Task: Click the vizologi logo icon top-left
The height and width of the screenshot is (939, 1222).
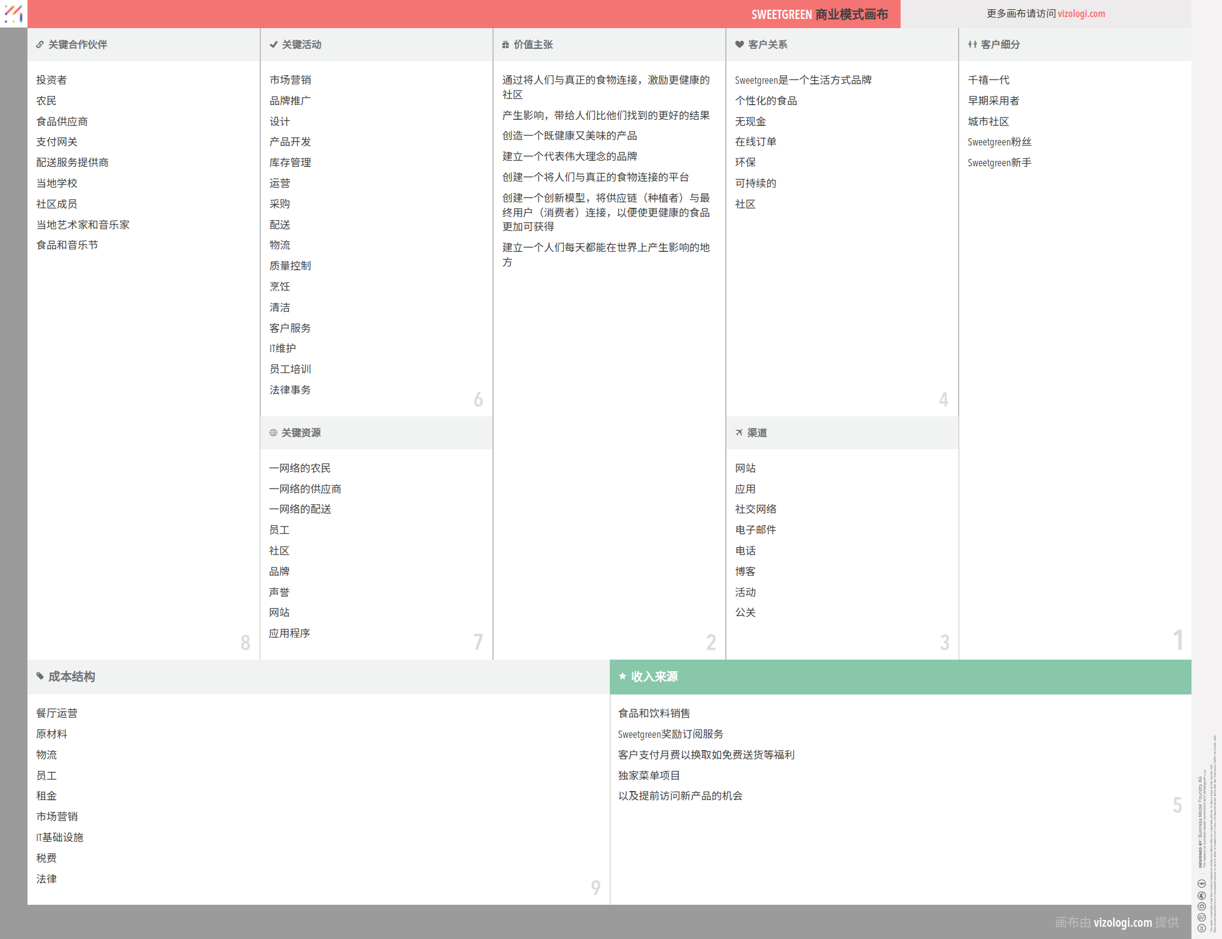Action: 13,13
